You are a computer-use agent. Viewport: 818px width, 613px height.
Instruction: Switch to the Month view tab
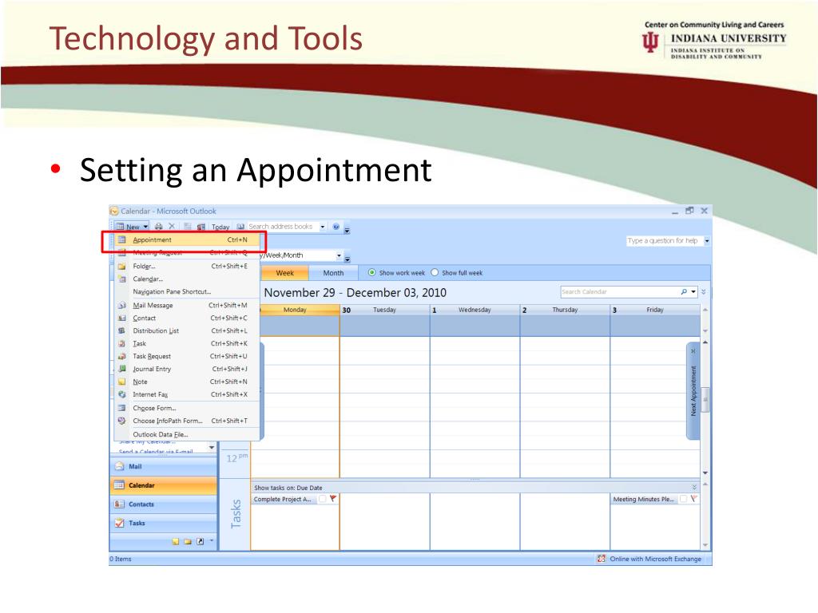click(x=333, y=273)
